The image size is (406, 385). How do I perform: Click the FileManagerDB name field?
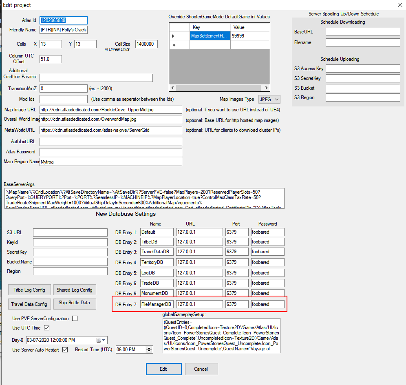pyautogui.click(x=157, y=304)
